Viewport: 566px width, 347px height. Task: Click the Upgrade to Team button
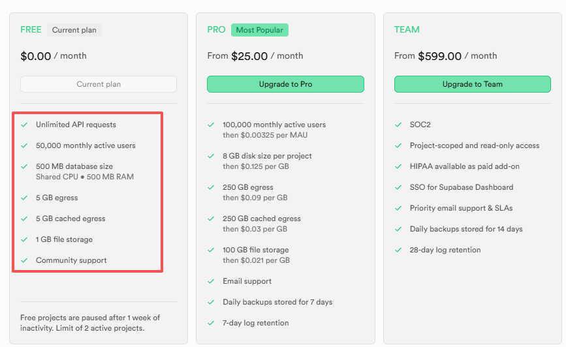click(x=472, y=84)
